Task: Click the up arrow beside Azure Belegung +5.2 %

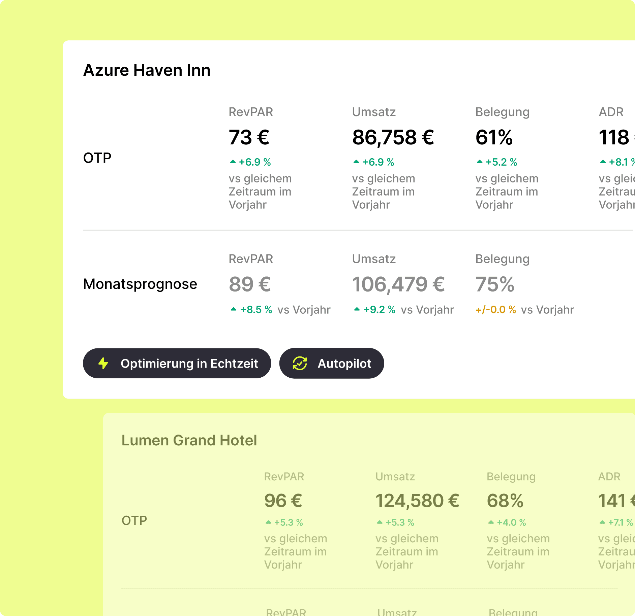Action: point(480,162)
